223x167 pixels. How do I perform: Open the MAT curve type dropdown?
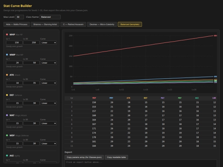click(48, 123)
